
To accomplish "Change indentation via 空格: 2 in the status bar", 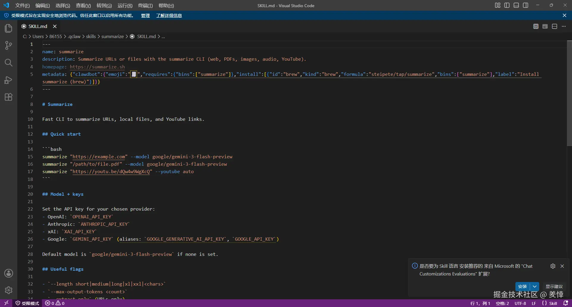I will (502, 303).
